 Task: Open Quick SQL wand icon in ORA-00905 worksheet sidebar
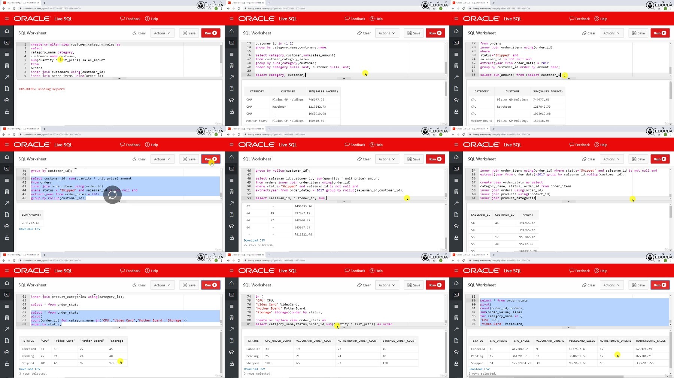tap(7, 77)
